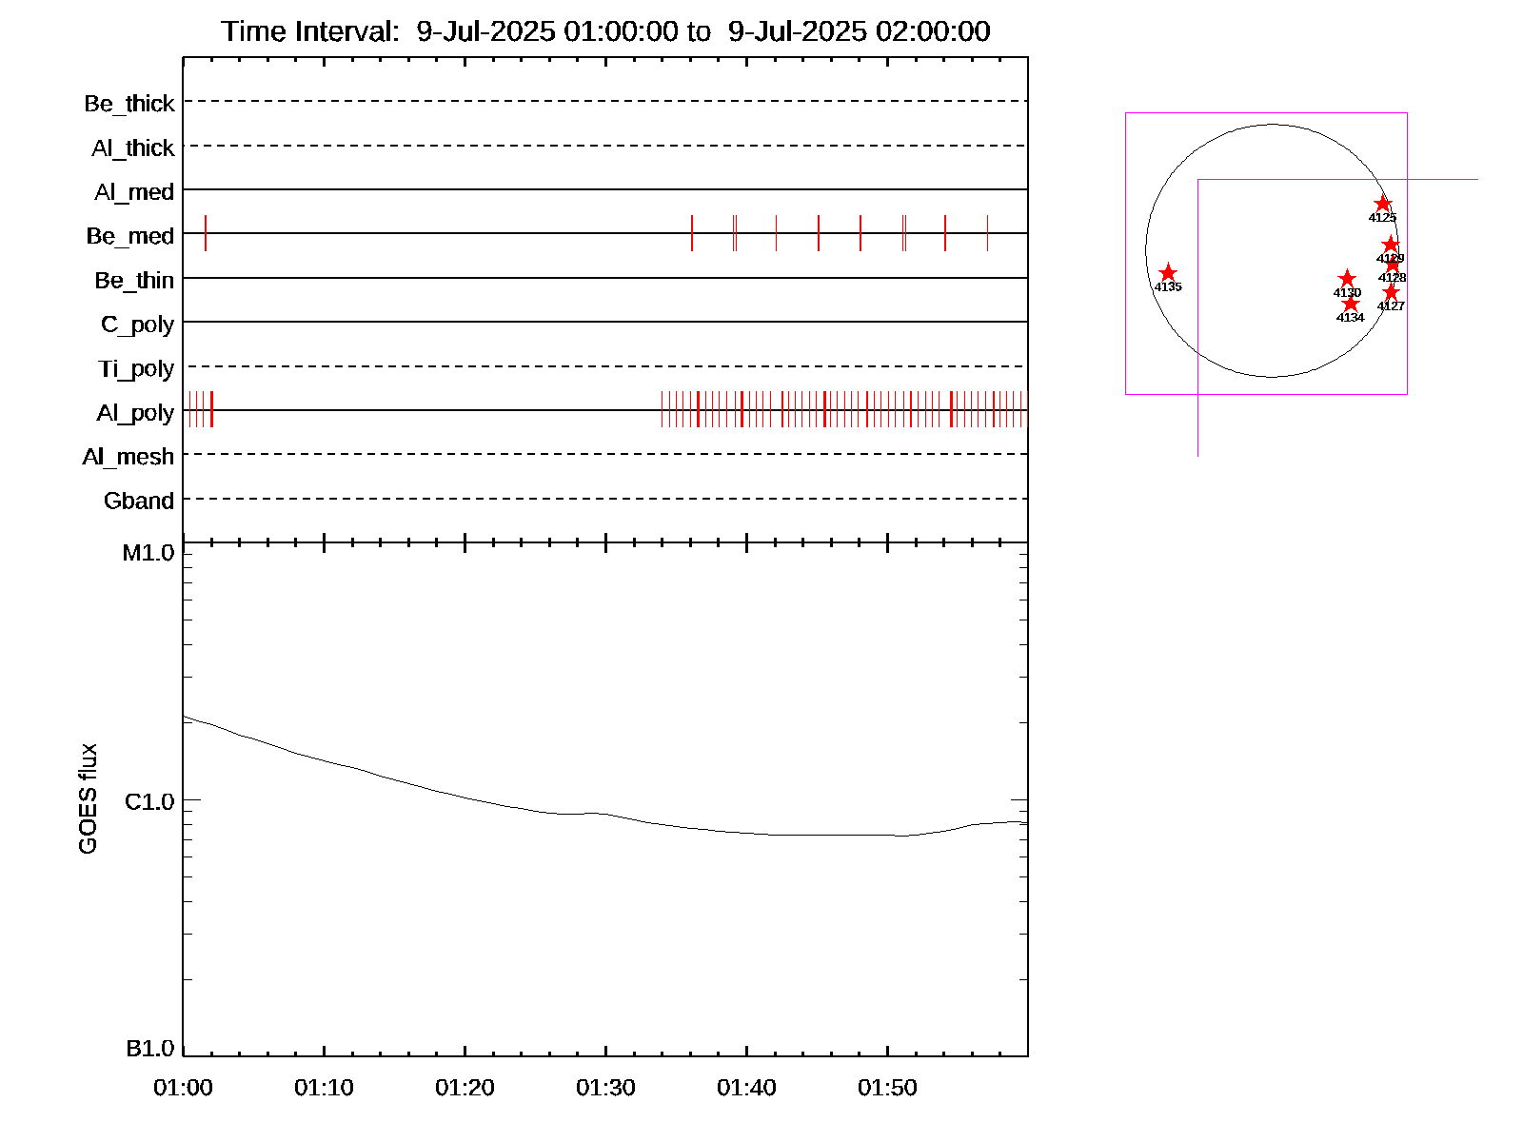Click the 01:30 time axis label
This screenshot has height=1142, width=1523.
pos(605,1088)
